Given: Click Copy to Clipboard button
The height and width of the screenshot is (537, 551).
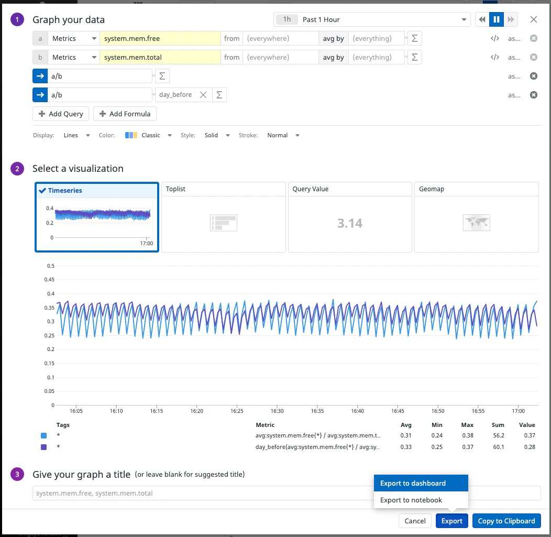Looking at the screenshot, I should click(x=506, y=521).
